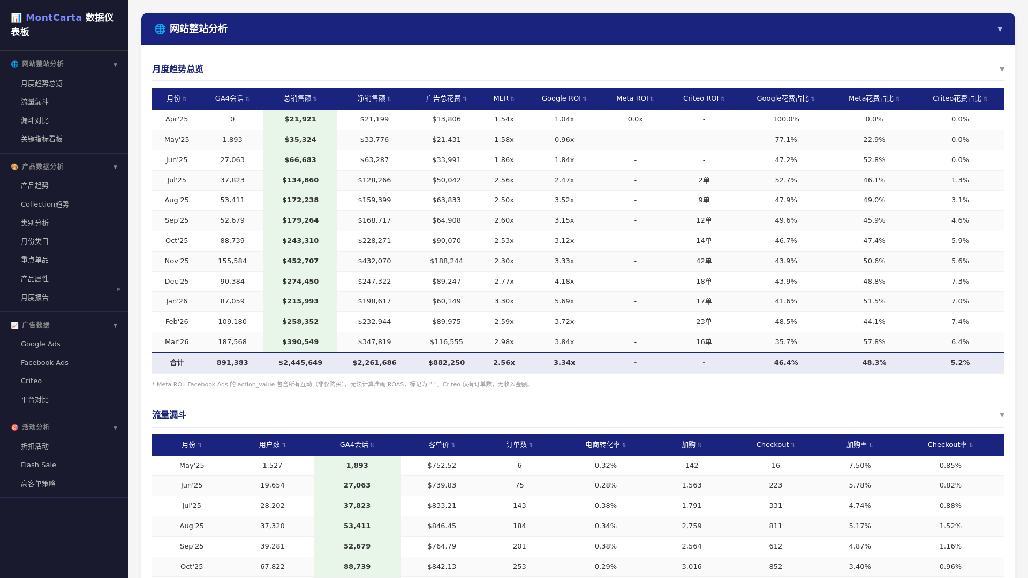Sort by Meta ROI column header
Screen dimensions: 1028x578
[636, 98]
